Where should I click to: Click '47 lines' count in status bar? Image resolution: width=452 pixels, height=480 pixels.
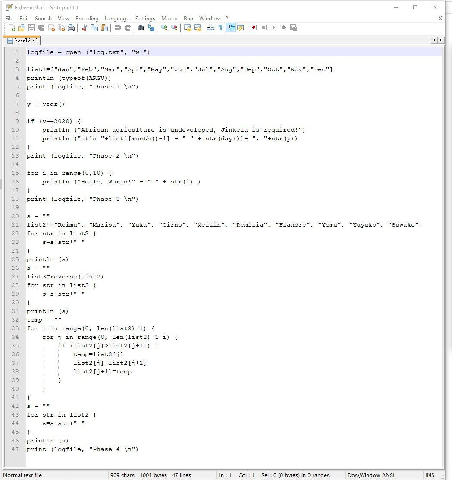(181, 475)
